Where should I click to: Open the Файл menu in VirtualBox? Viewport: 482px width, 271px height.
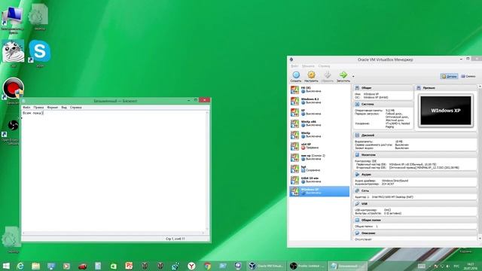pos(294,66)
